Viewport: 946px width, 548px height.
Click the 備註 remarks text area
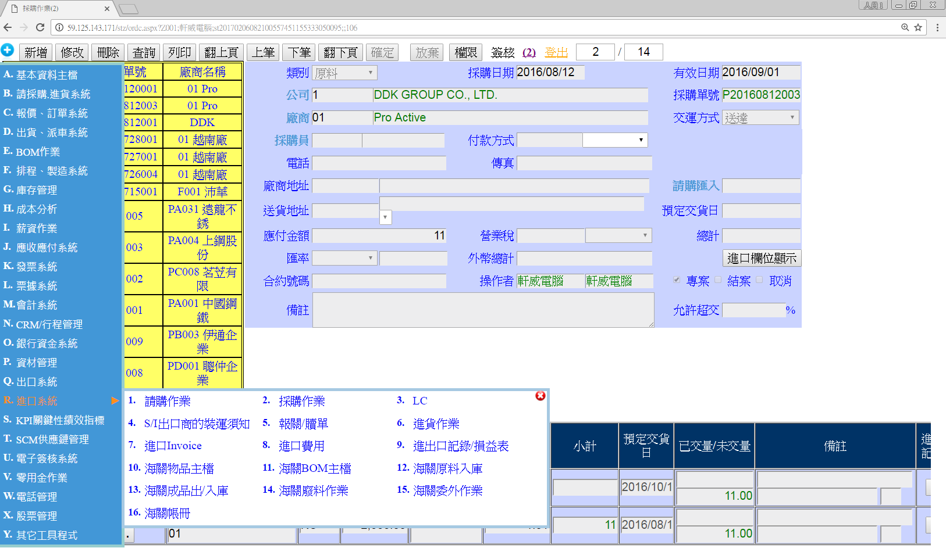pos(483,310)
